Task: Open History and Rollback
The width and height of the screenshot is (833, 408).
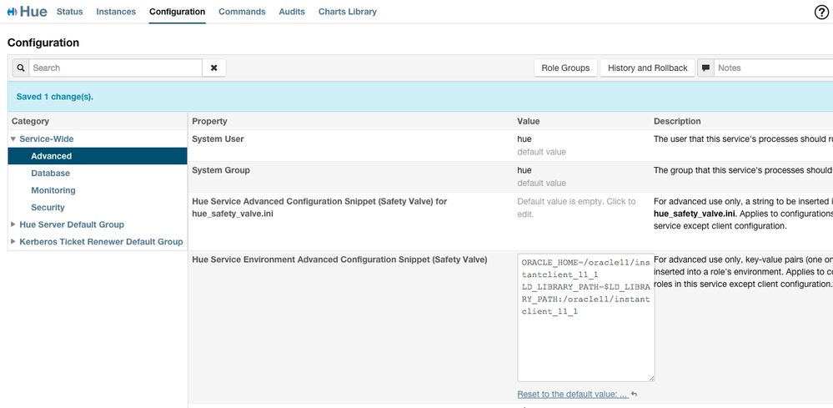Action: [x=647, y=68]
